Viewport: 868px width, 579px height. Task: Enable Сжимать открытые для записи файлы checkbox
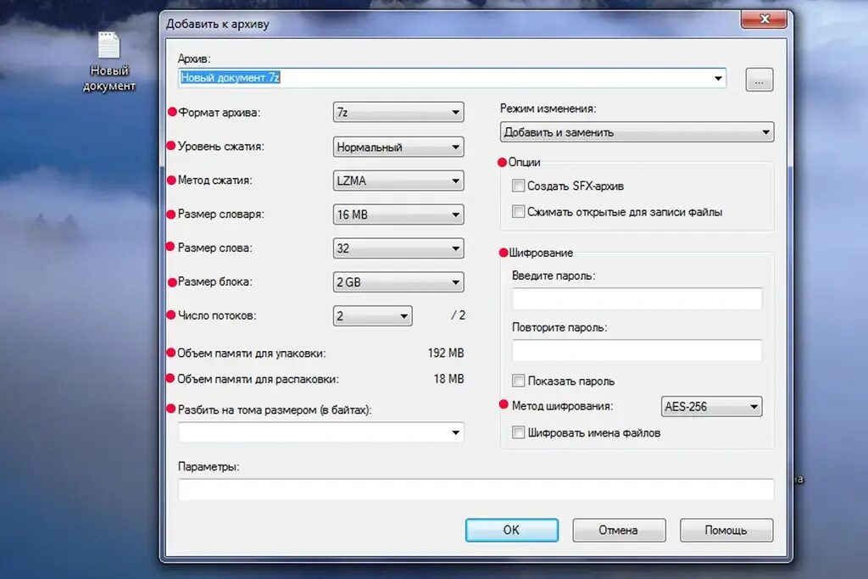(518, 212)
